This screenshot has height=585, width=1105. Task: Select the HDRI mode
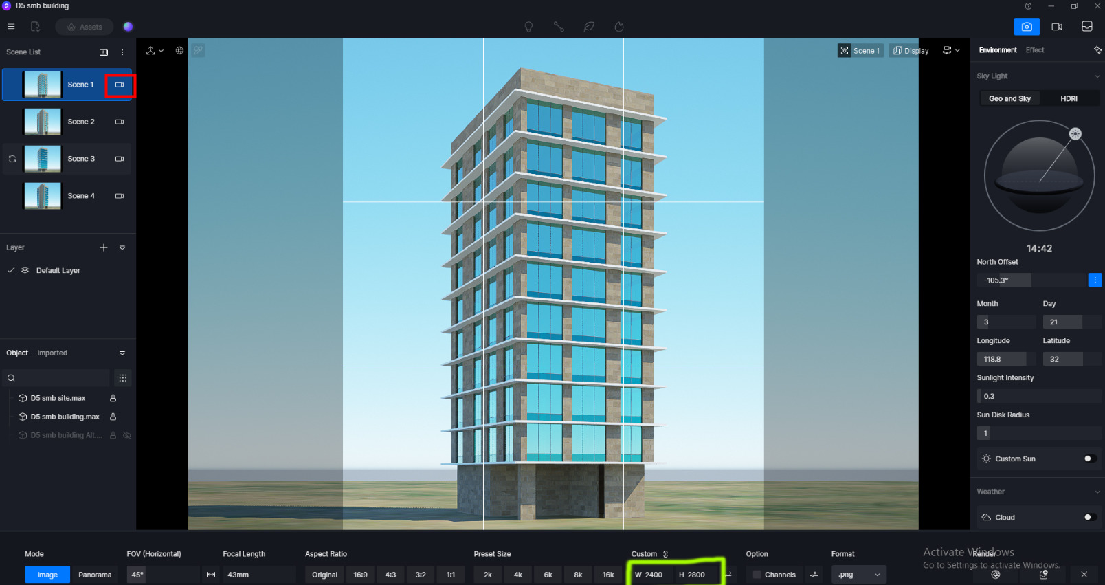[1069, 98]
